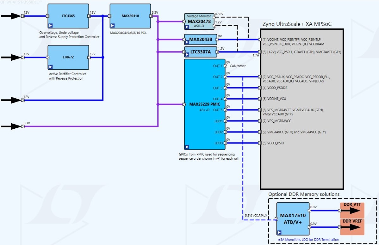Image resolution: width=379 pixels, height=245 pixels.
Task: Click the MAX20410 3.3V output port
Action: click(151, 16)
